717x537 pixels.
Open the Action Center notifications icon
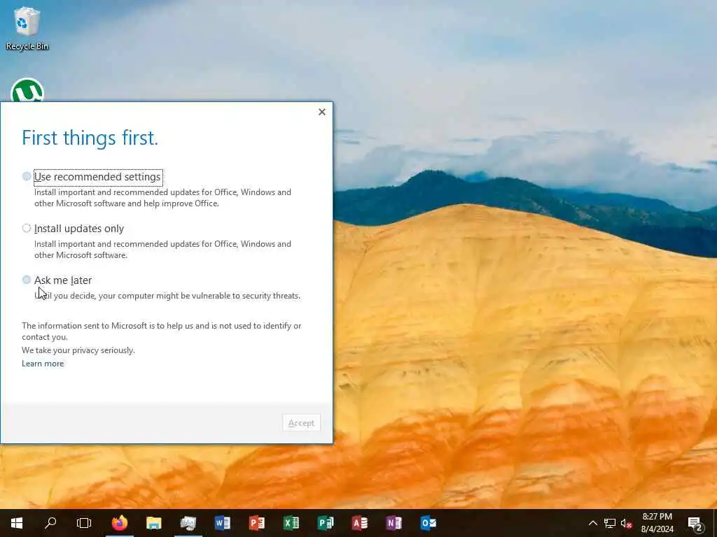pos(695,523)
